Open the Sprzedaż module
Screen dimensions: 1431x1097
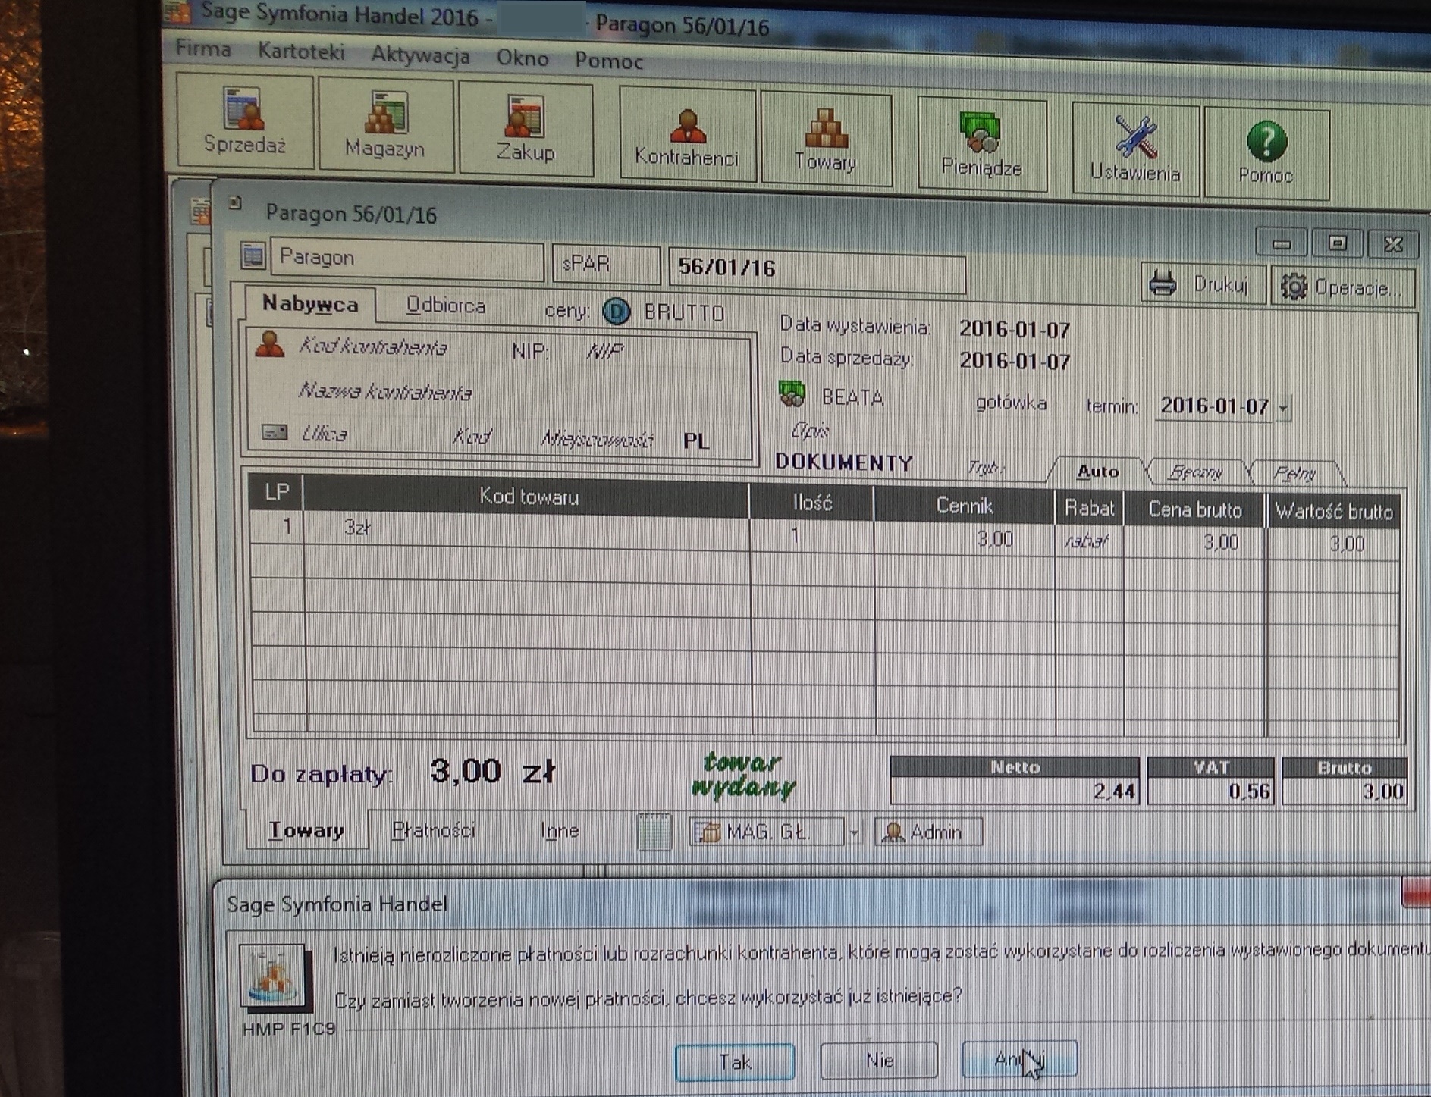[245, 121]
